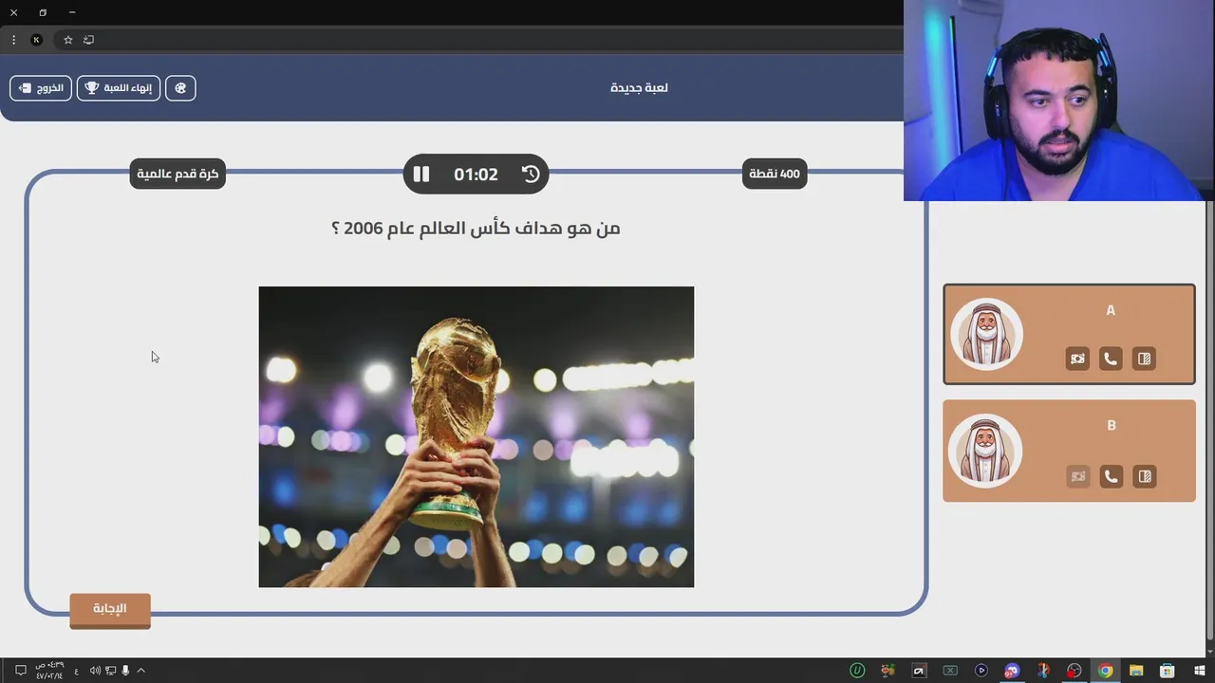Viewport: 1215px width, 683px height.
Task: Open the purple chat app with 9+ badge
Action: pos(1012,671)
